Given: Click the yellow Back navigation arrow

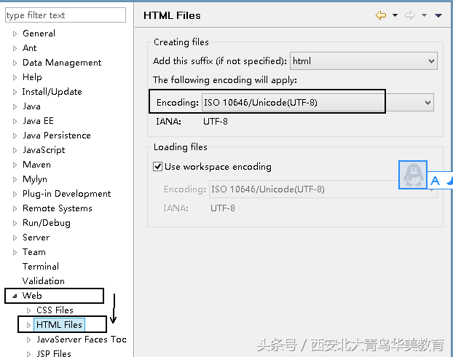Looking at the screenshot, I should (381, 15).
